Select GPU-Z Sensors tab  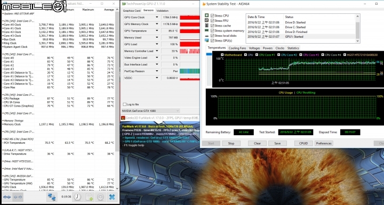click(148, 10)
